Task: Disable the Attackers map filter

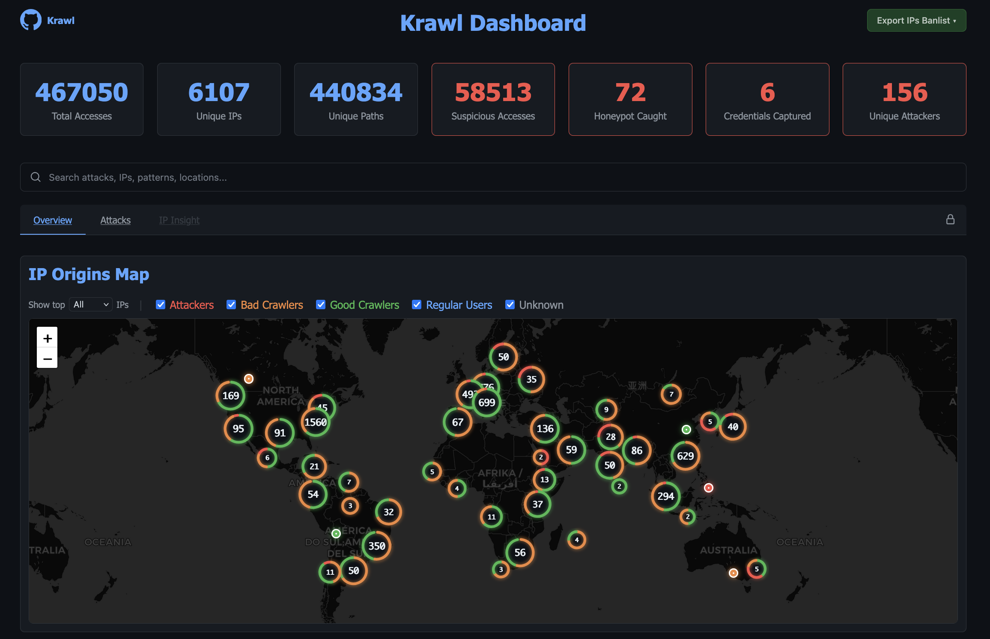Action: tap(161, 305)
